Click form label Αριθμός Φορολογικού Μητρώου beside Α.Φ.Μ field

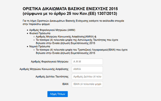(50, 62)
